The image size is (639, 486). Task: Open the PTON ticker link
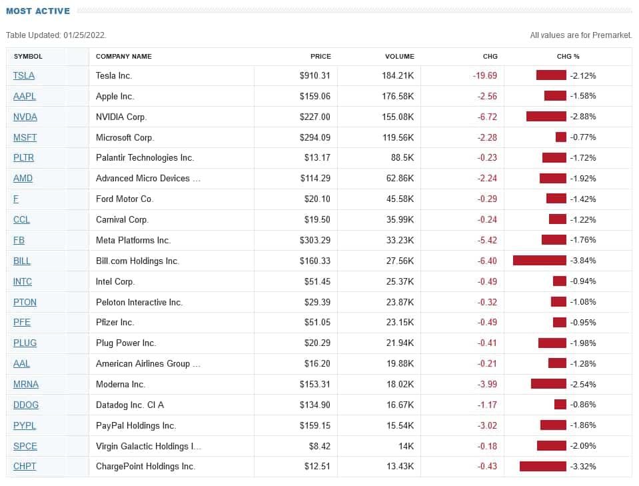[25, 302]
